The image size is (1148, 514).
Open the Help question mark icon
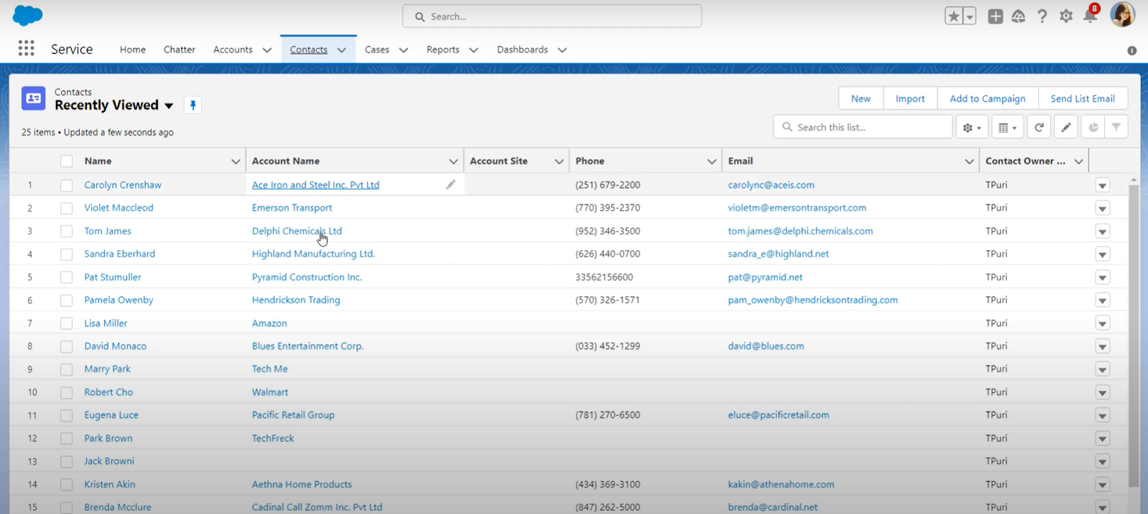pos(1042,16)
